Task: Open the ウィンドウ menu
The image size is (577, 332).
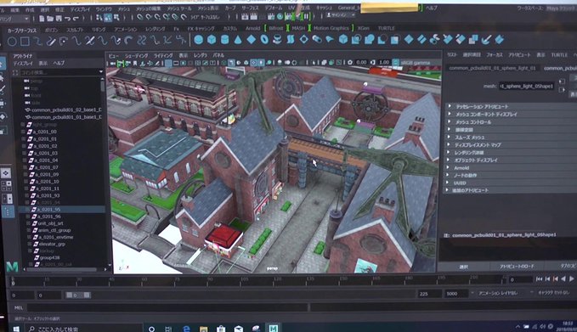Action: pos(104,8)
